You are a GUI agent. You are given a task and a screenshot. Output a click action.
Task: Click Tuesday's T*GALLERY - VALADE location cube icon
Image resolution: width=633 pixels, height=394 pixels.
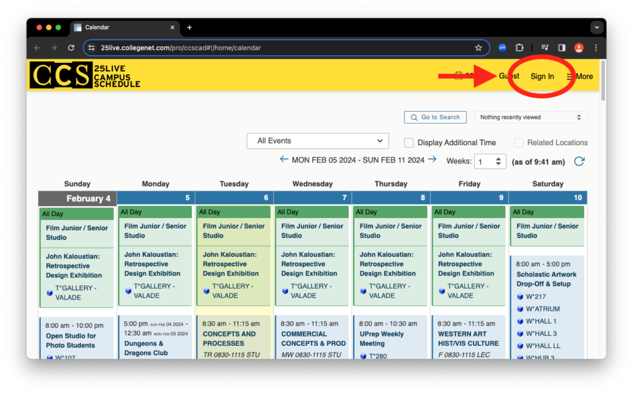[206, 291]
